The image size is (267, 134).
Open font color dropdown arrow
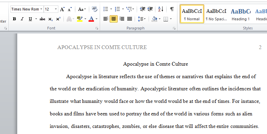click(x=97, y=19)
